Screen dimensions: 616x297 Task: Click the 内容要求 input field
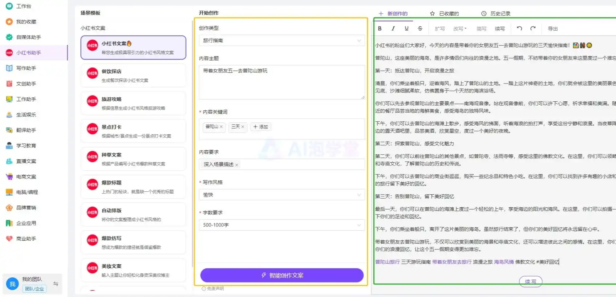tap(282, 164)
